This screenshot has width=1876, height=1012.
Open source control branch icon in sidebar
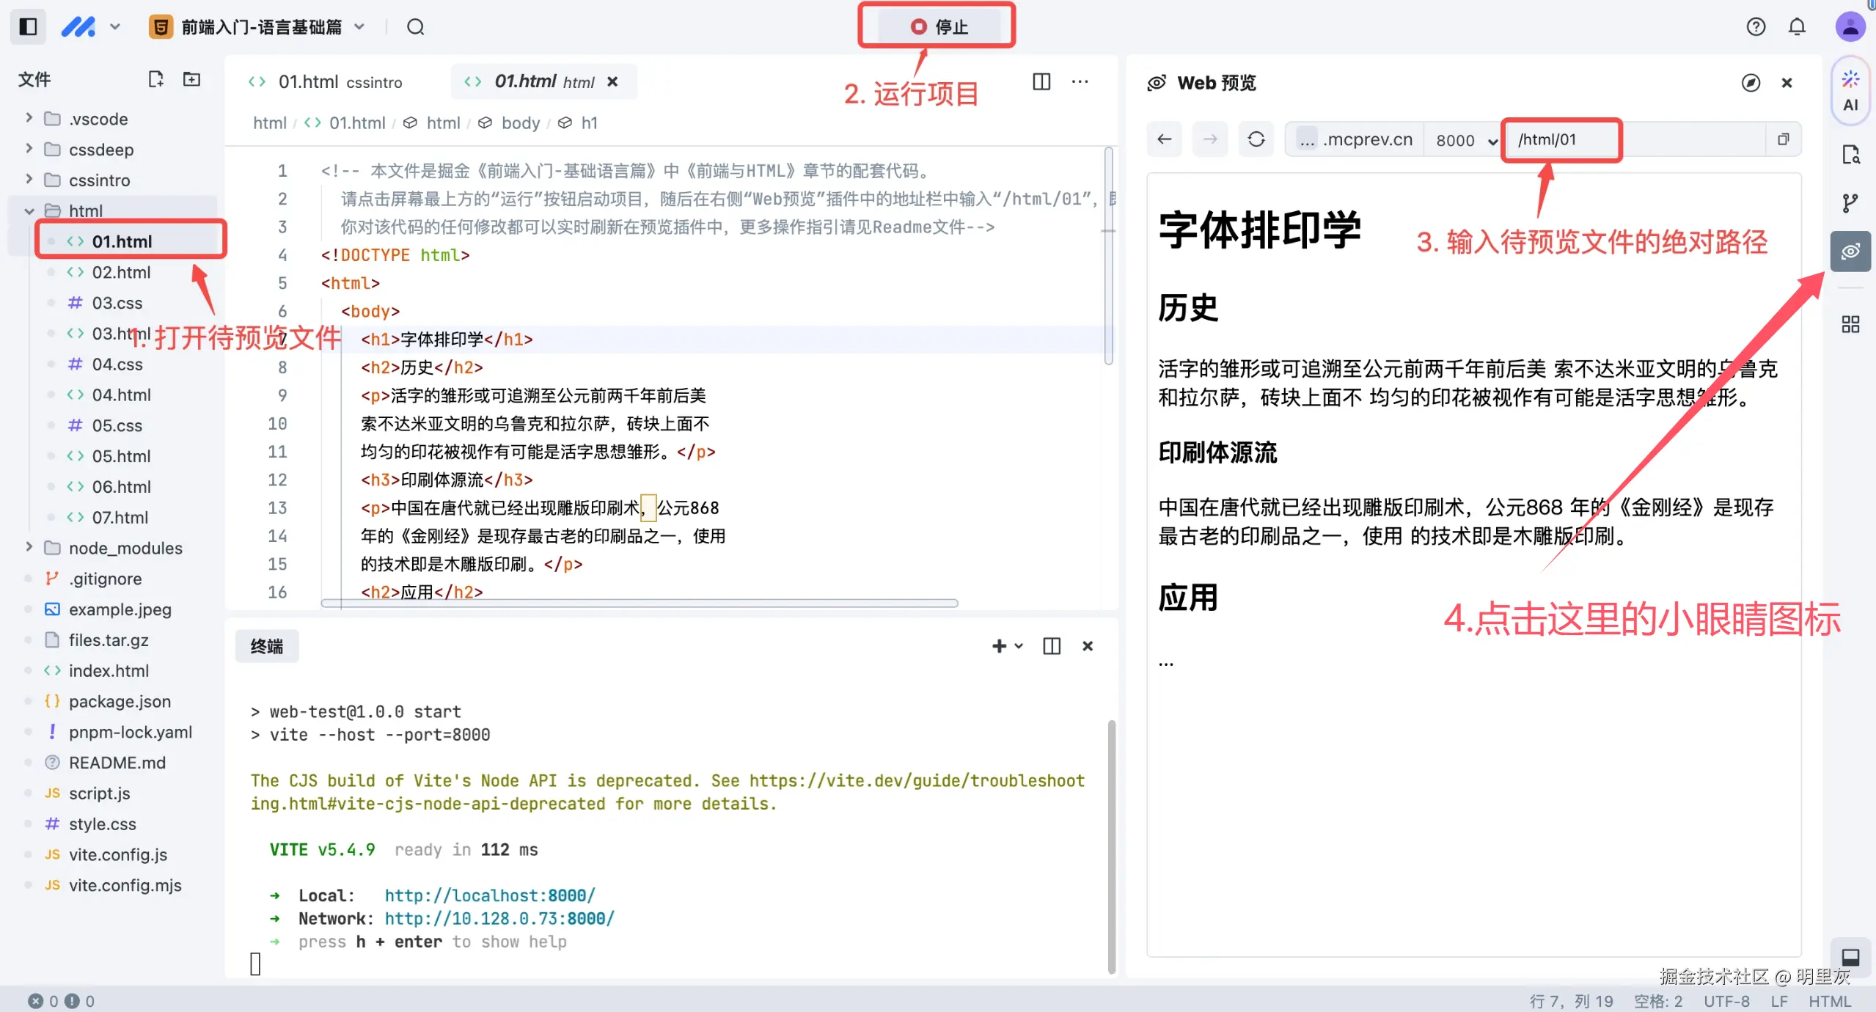tap(1850, 202)
